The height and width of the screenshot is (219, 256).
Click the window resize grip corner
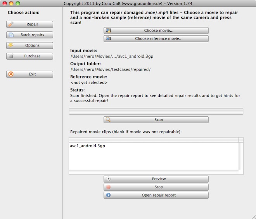coord(254,217)
